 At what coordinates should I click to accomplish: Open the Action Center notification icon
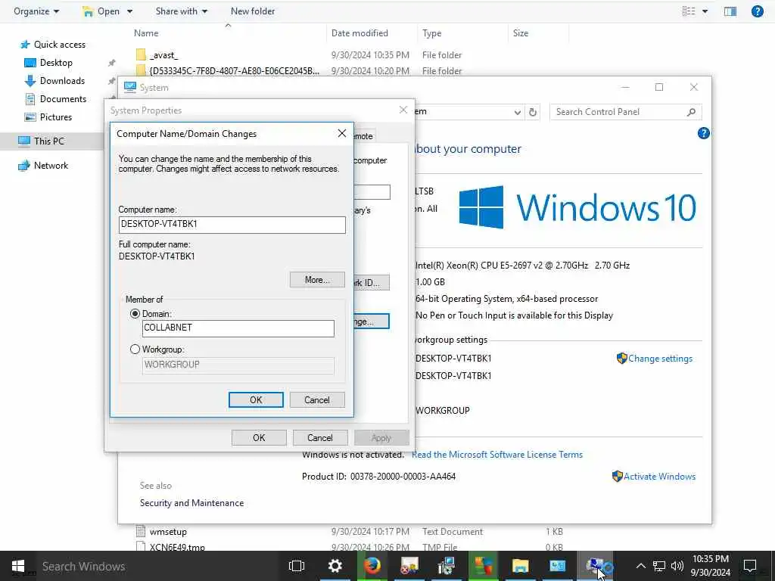click(x=750, y=566)
